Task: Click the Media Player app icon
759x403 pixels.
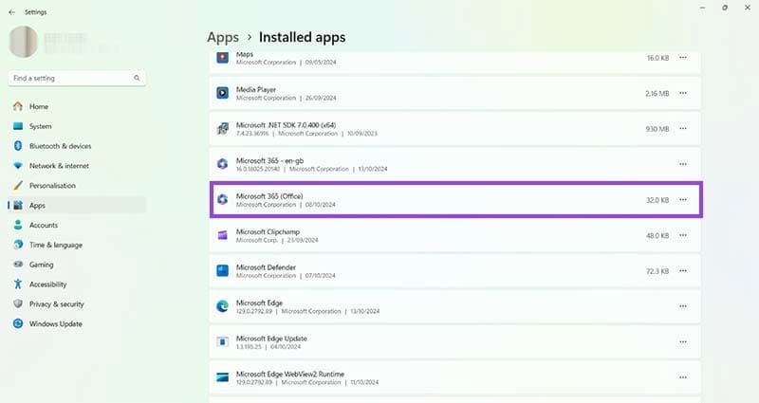Action: (x=223, y=93)
